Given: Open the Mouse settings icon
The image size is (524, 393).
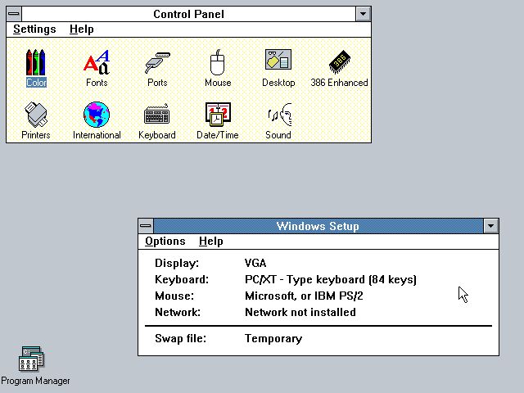Looking at the screenshot, I should pyautogui.click(x=218, y=62).
